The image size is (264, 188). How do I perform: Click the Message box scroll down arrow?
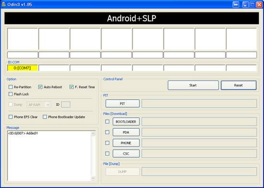[x=93, y=178]
